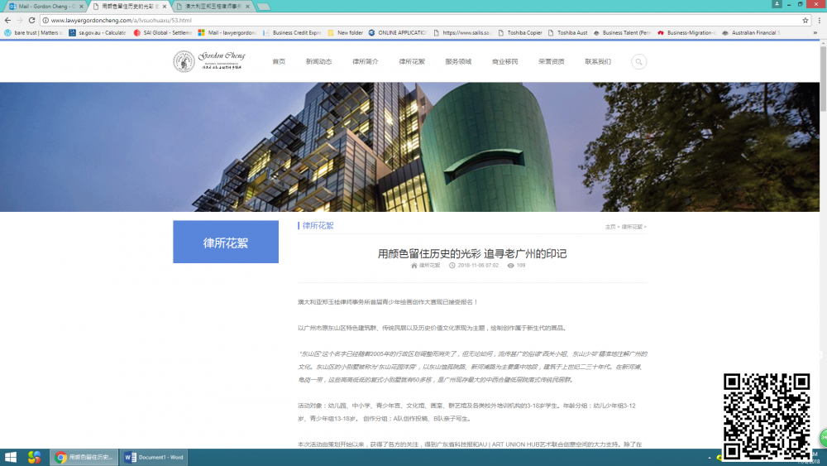Click the blue 律所花絮 sidebar button
827x466 pixels.
click(x=226, y=243)
